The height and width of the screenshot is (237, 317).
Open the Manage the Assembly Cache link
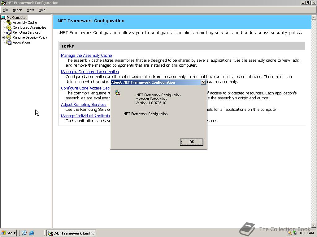point(87,56)
